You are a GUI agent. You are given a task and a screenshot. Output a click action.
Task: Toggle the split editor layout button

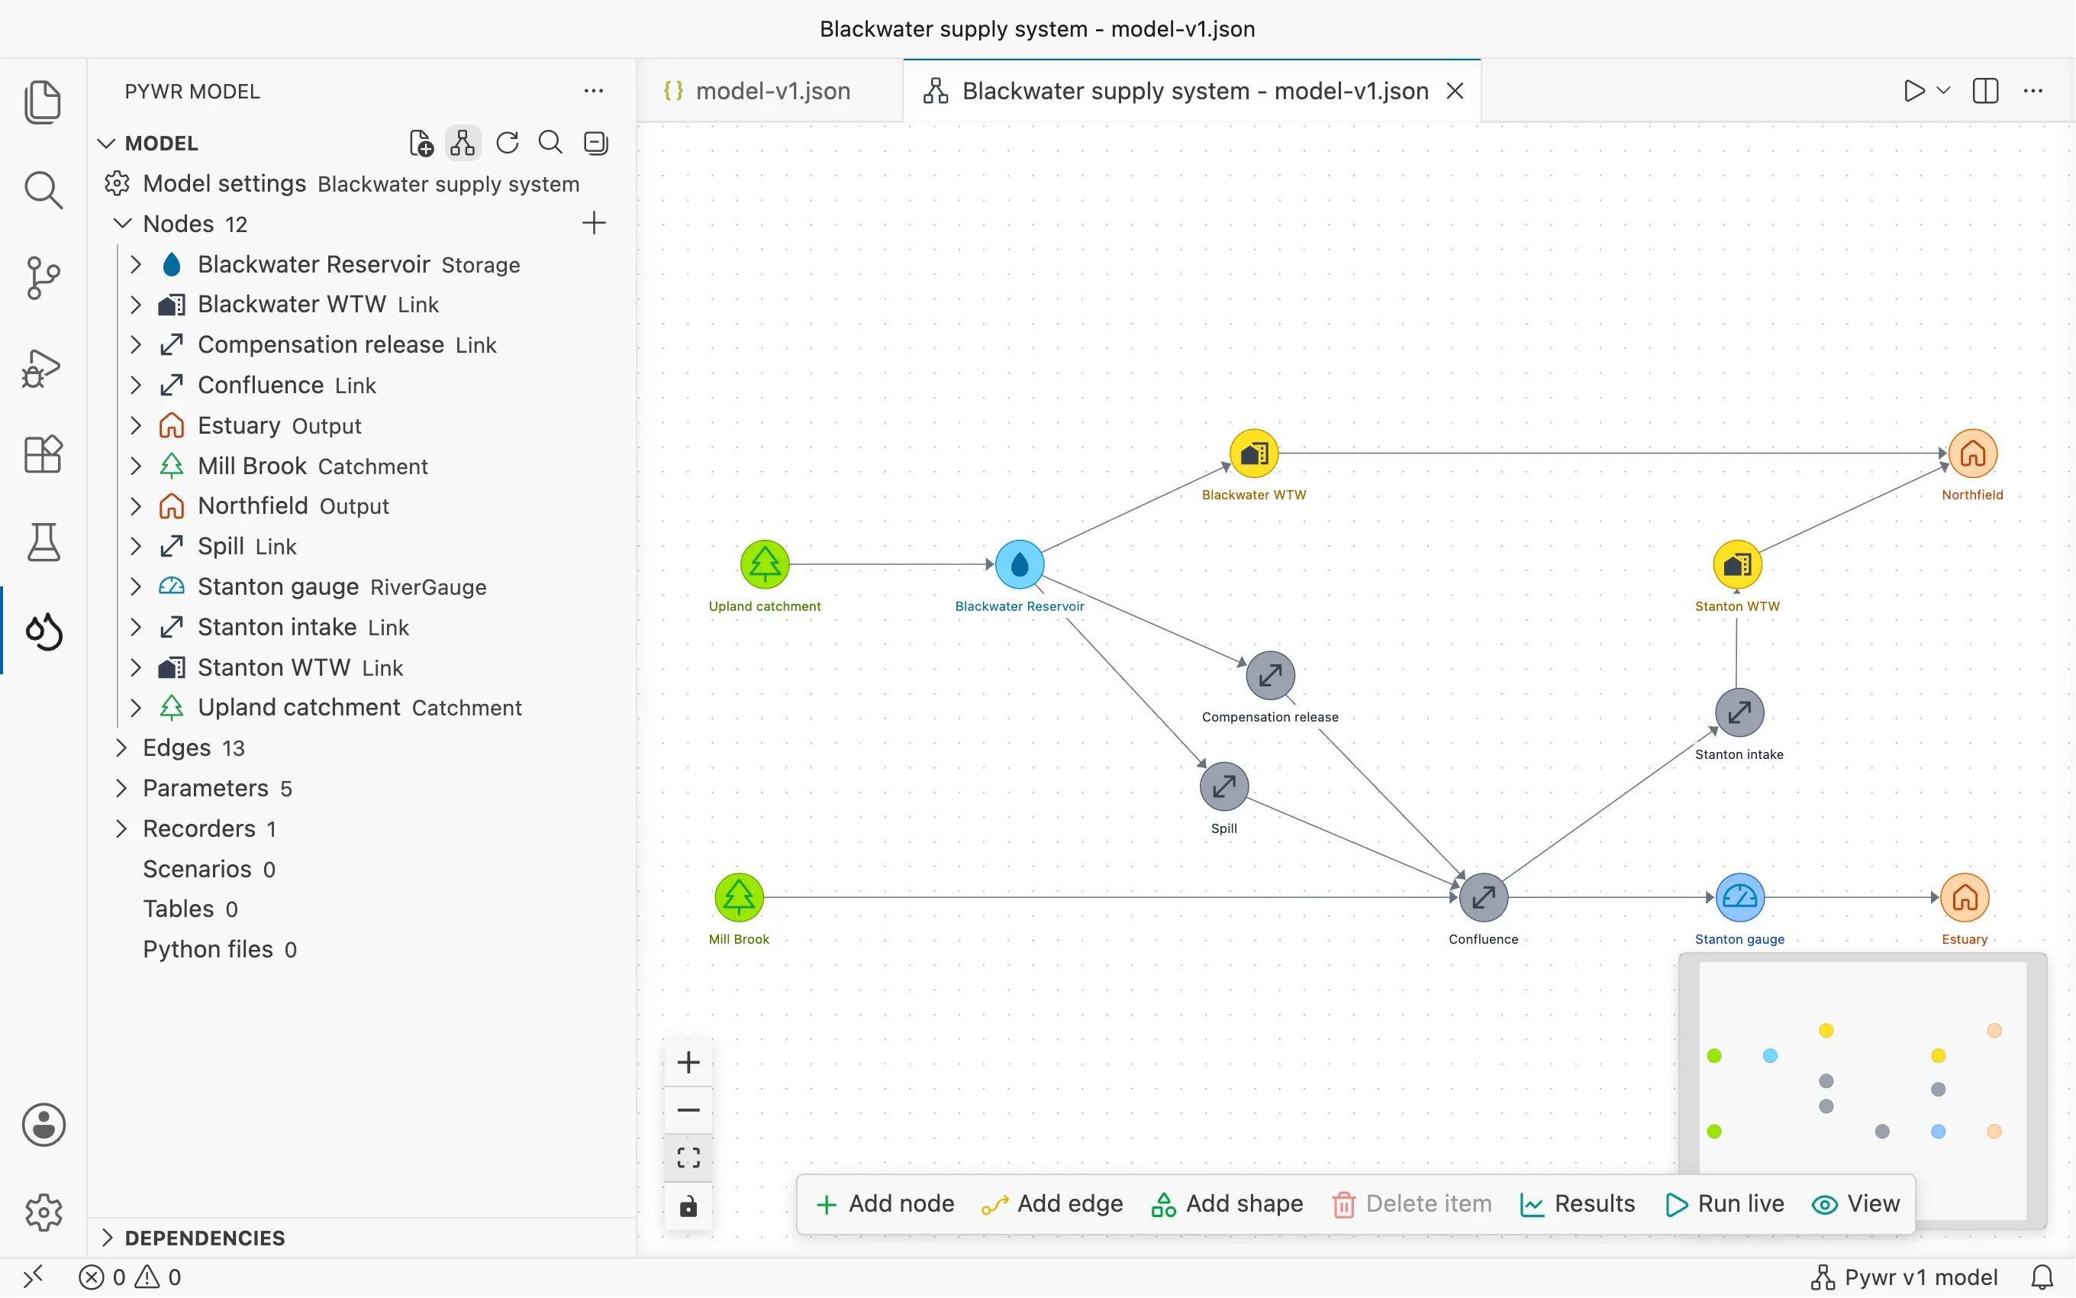point(1985,91)
